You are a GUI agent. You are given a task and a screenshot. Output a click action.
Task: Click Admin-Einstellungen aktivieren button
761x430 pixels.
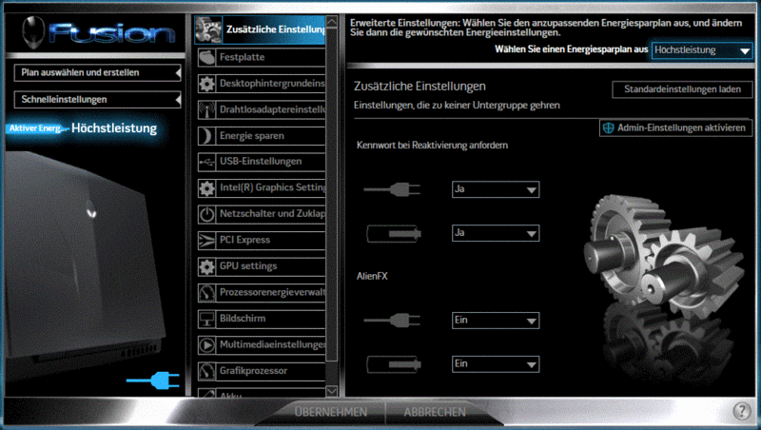tap(676, 128)
